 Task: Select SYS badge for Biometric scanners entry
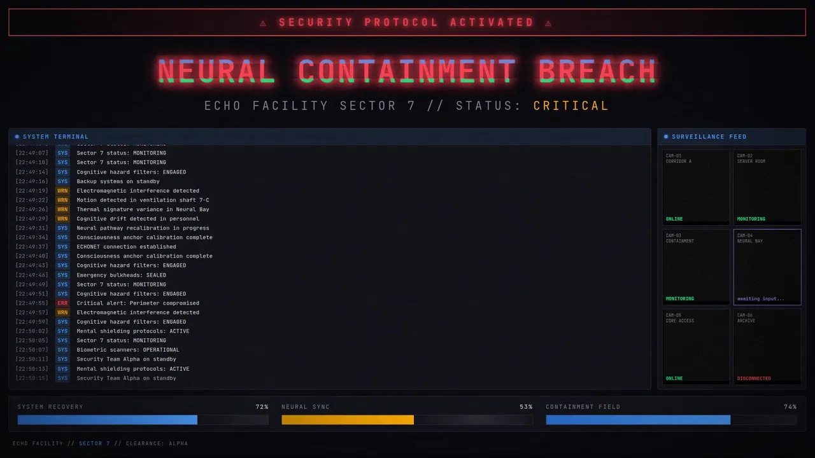click(62, 350)
